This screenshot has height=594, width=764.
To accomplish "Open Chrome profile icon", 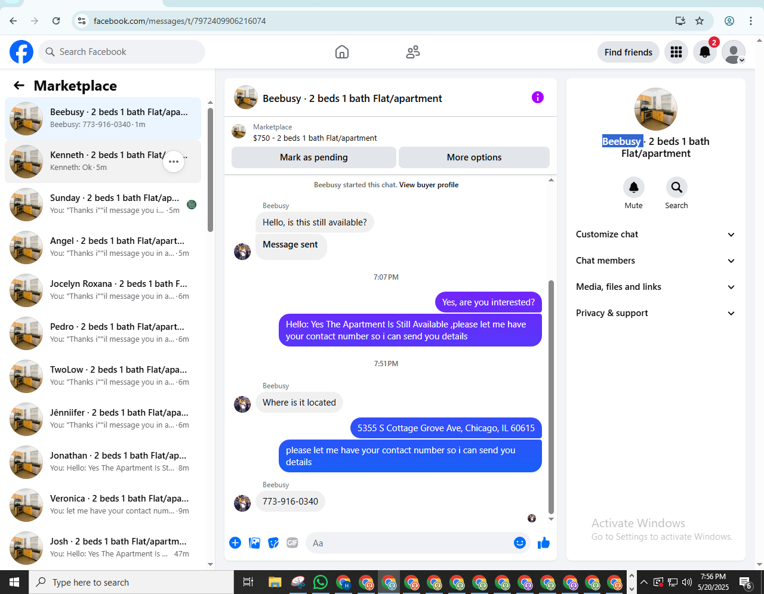I will [x=729, y=21].
